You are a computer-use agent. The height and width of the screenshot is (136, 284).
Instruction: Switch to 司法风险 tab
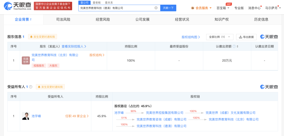pyautogui.click(x=63, y=19)
